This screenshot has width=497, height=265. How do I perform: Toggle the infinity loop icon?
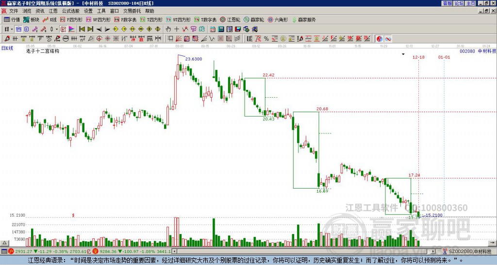pyautogui.click(x=388, y=39)
